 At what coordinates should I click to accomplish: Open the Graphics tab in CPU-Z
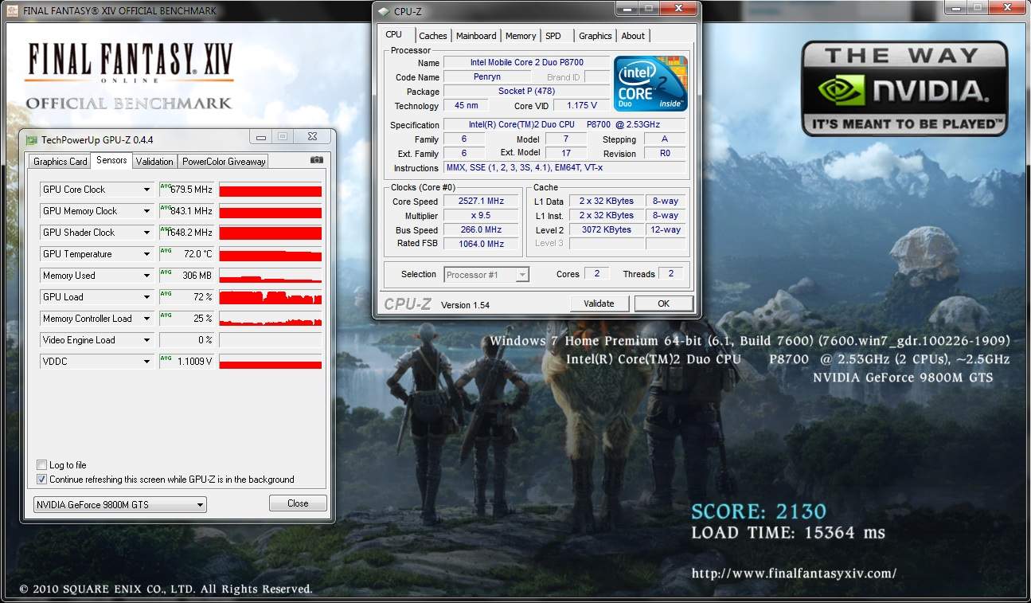point(595,36)
